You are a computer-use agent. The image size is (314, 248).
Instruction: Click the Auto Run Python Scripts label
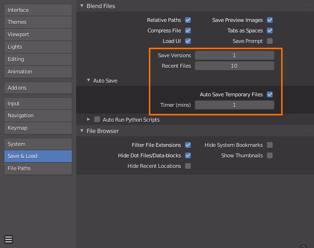click(131, 120)
